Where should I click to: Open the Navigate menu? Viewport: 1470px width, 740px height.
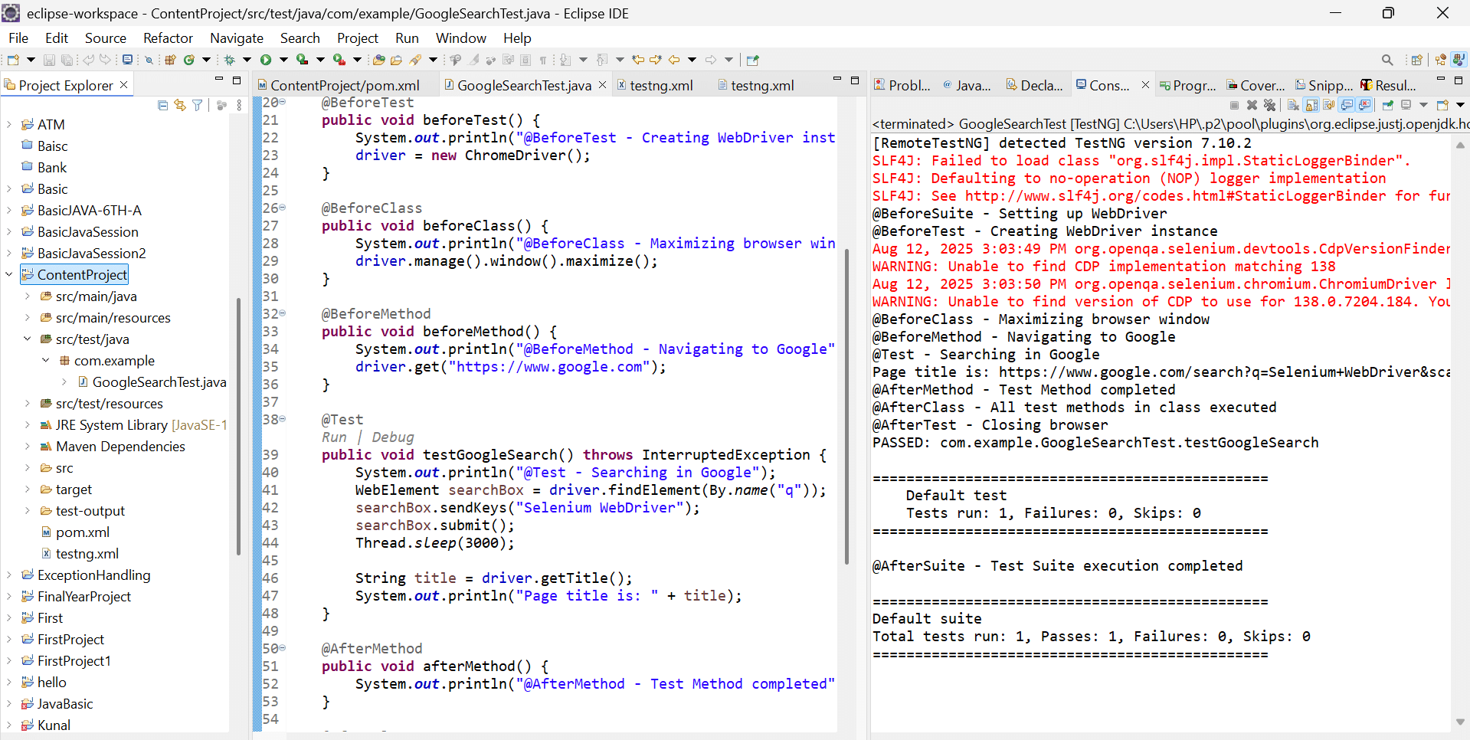[237, 38]
